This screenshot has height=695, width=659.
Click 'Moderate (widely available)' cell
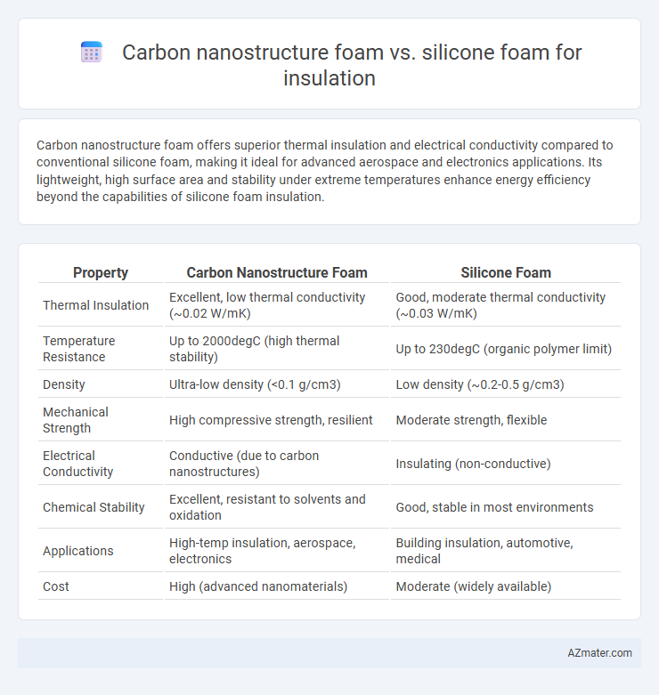tap(506, 586)
